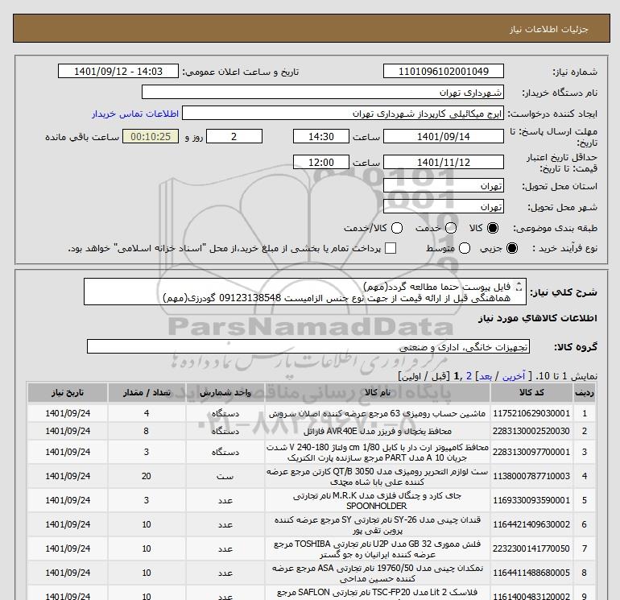Click the remaining days field showing 2
The image size is (620, 600).
(x=234, y=136)
